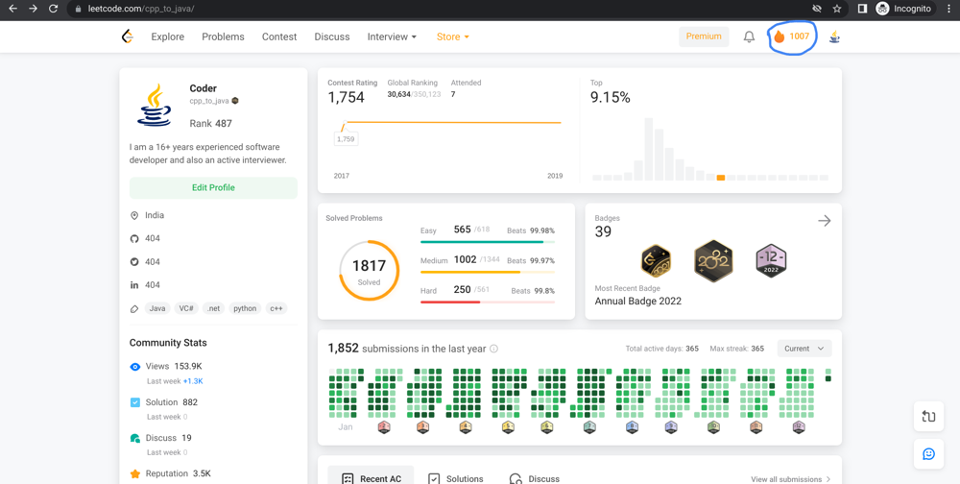Click the badges arrow to view all
Viewport: 960px width, 484px height.
pyautogui.click(x=824, y=221)
